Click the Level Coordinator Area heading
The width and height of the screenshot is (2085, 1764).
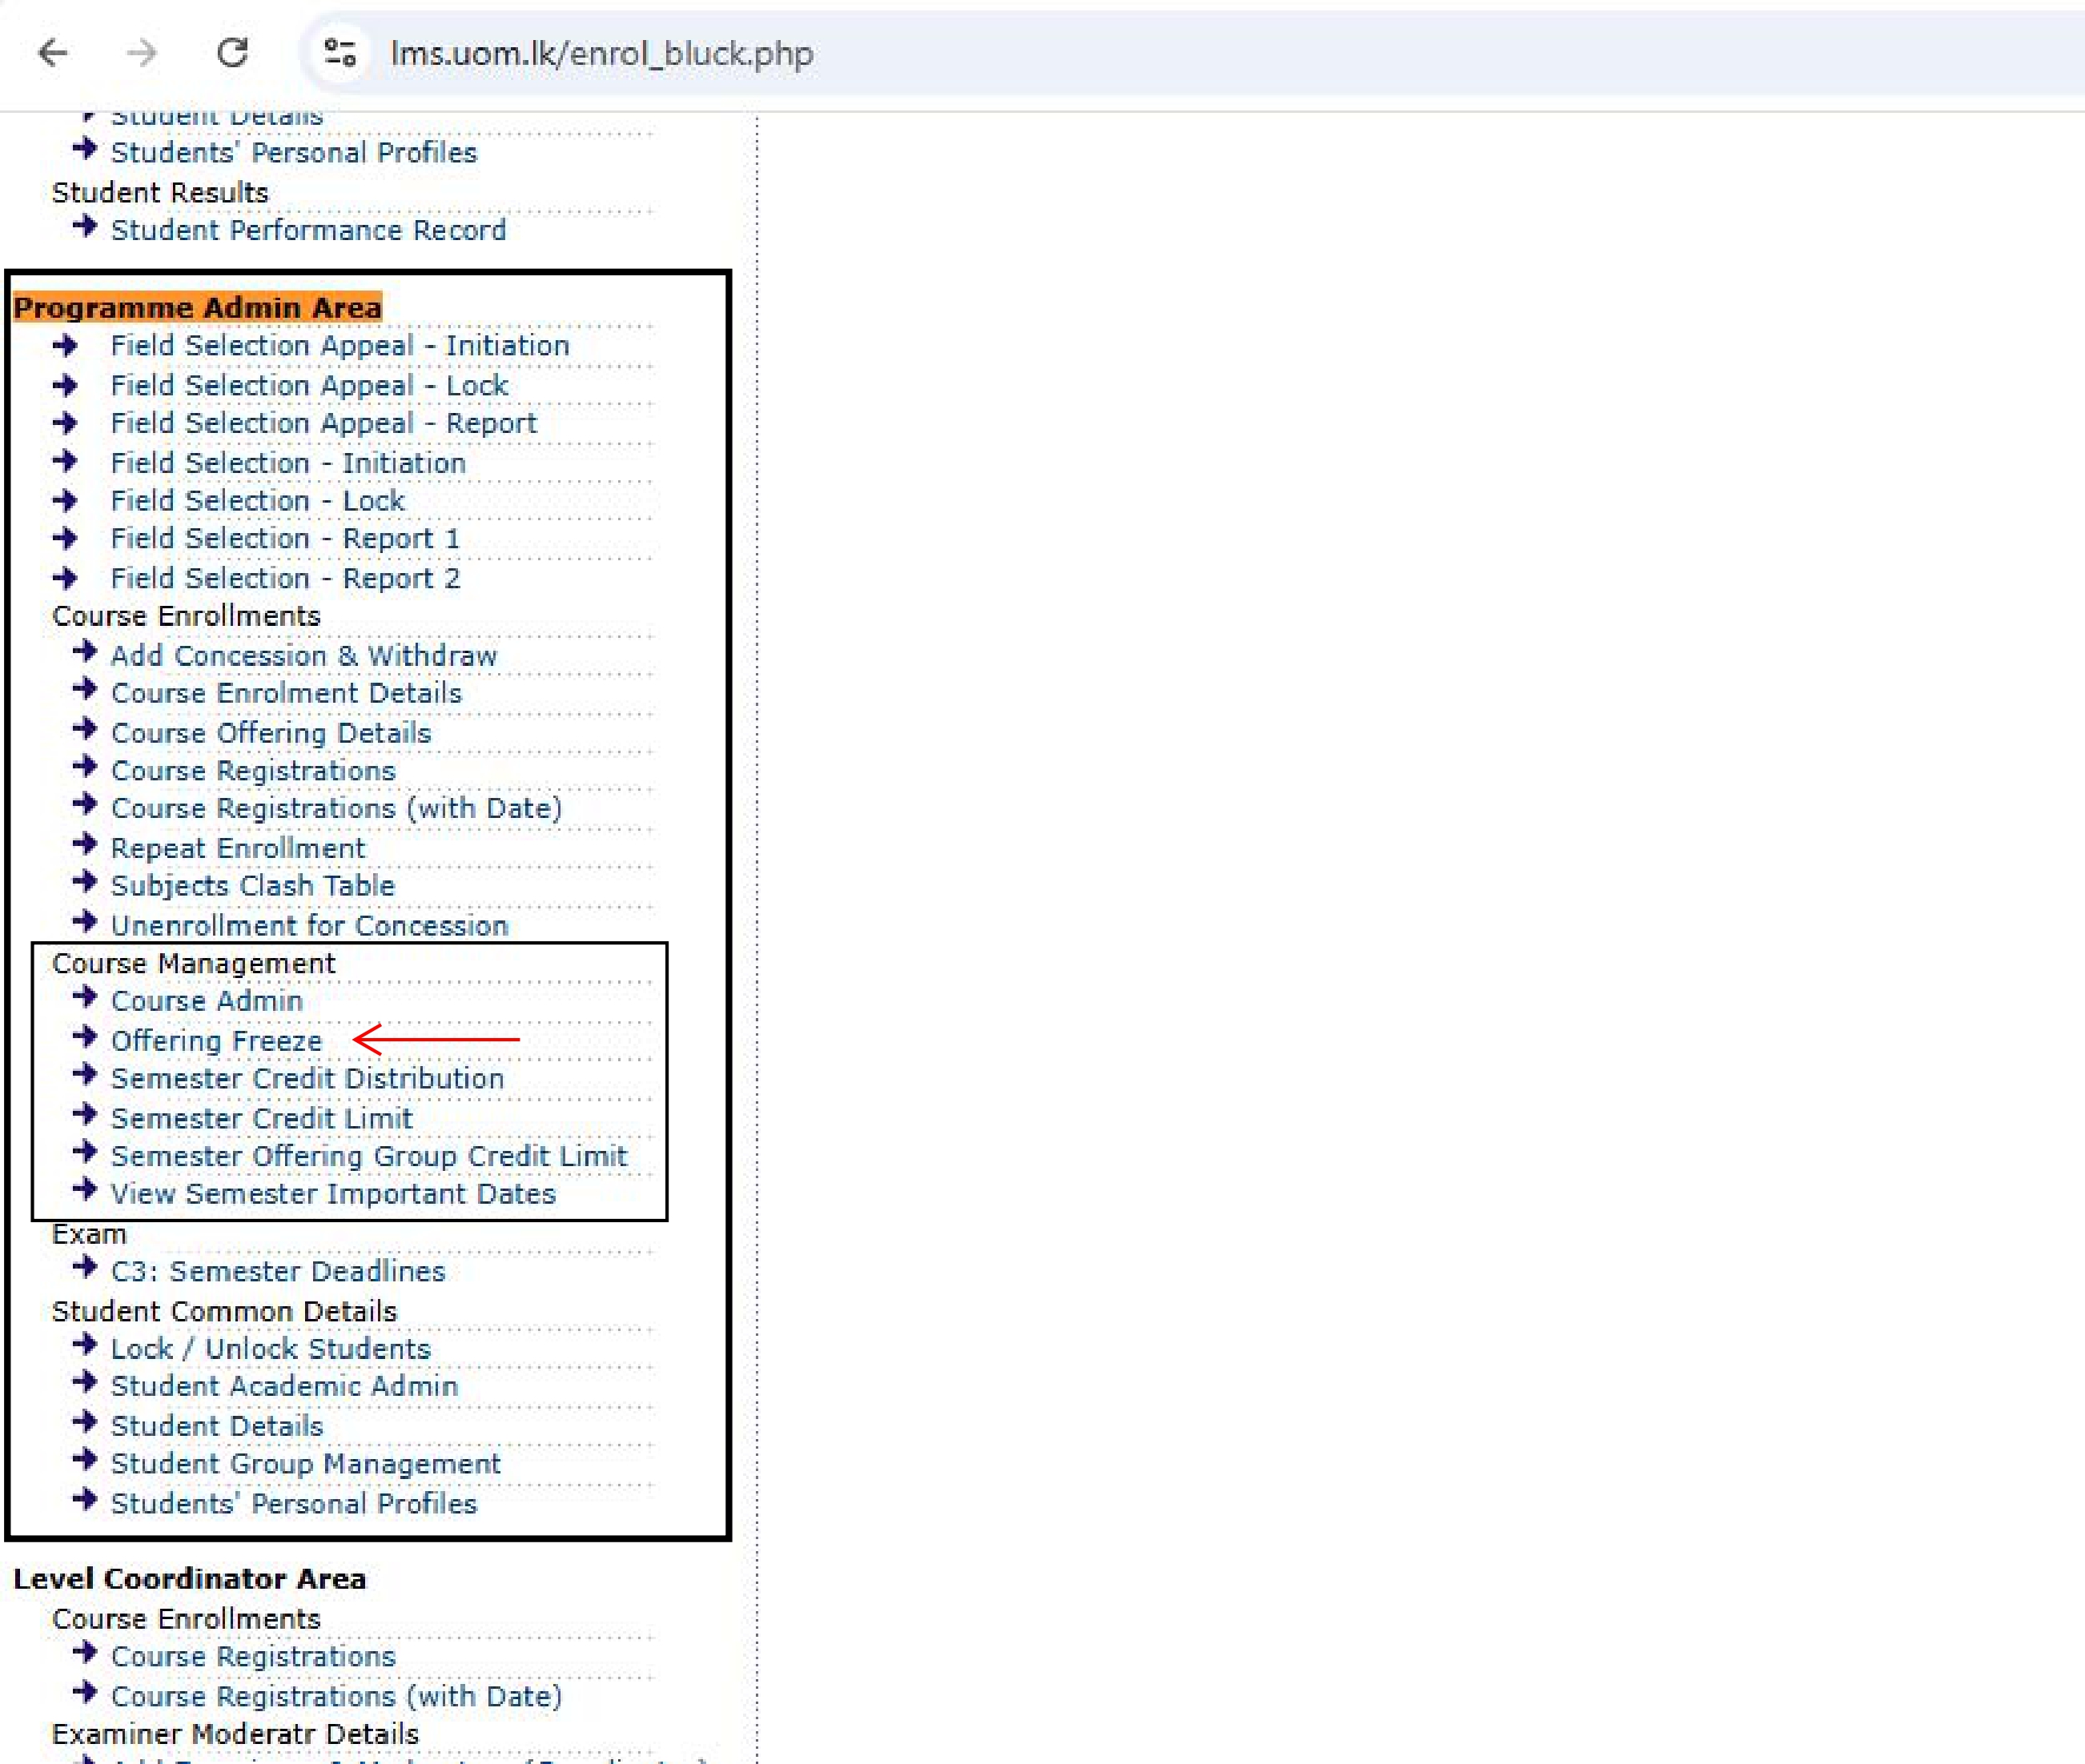(x=190, y=1579)
